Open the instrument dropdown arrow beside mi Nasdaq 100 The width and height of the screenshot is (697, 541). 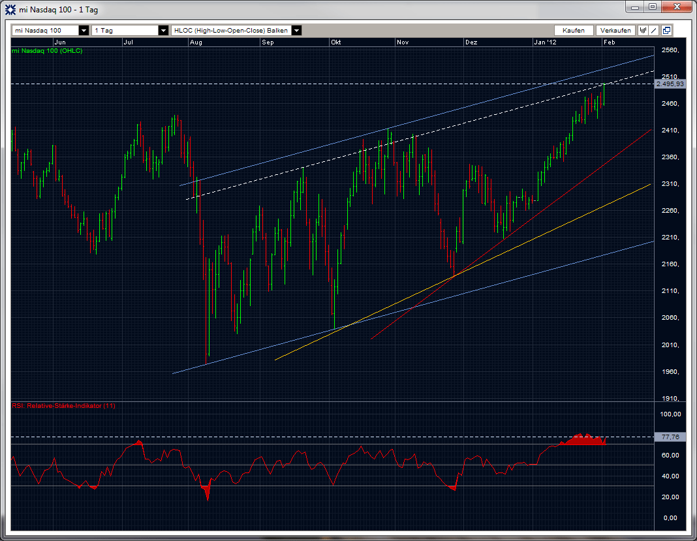pyautogui.click(x=84, y=30)
